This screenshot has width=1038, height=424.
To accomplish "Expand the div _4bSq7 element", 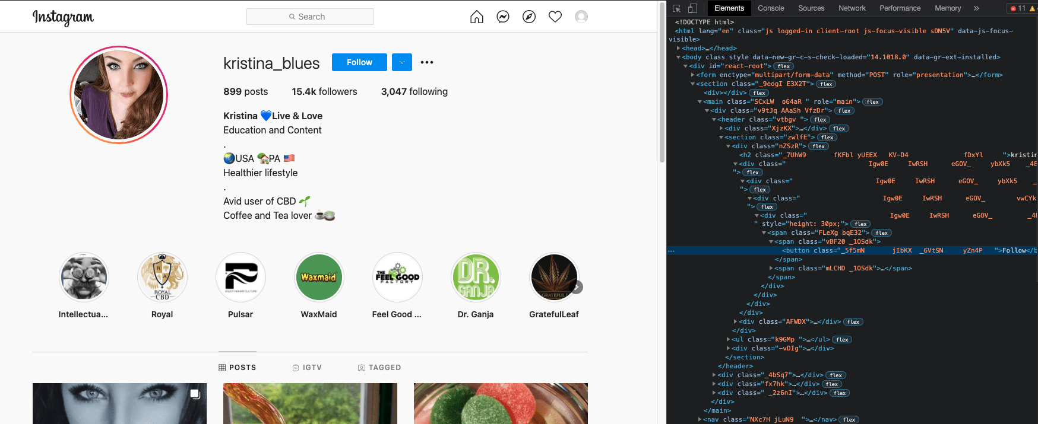I will [714, 375].
